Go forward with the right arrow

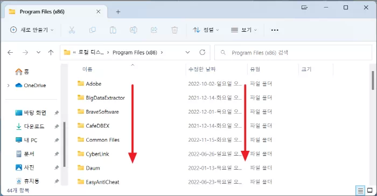(x=25, y=52)
